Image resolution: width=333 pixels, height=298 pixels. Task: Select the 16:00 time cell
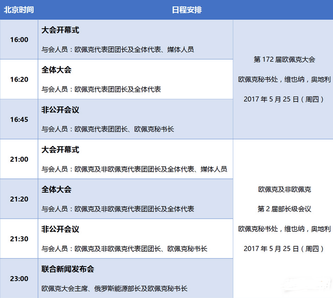click(x=19, y=39)
